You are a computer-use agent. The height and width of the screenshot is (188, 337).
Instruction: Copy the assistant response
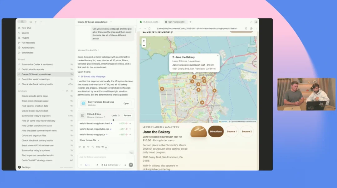[80, 147]
